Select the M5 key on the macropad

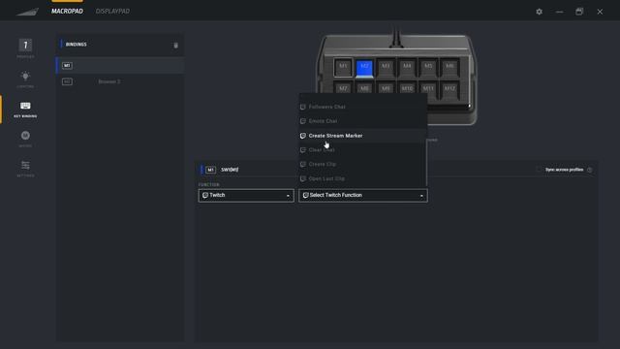click(428, 67)
